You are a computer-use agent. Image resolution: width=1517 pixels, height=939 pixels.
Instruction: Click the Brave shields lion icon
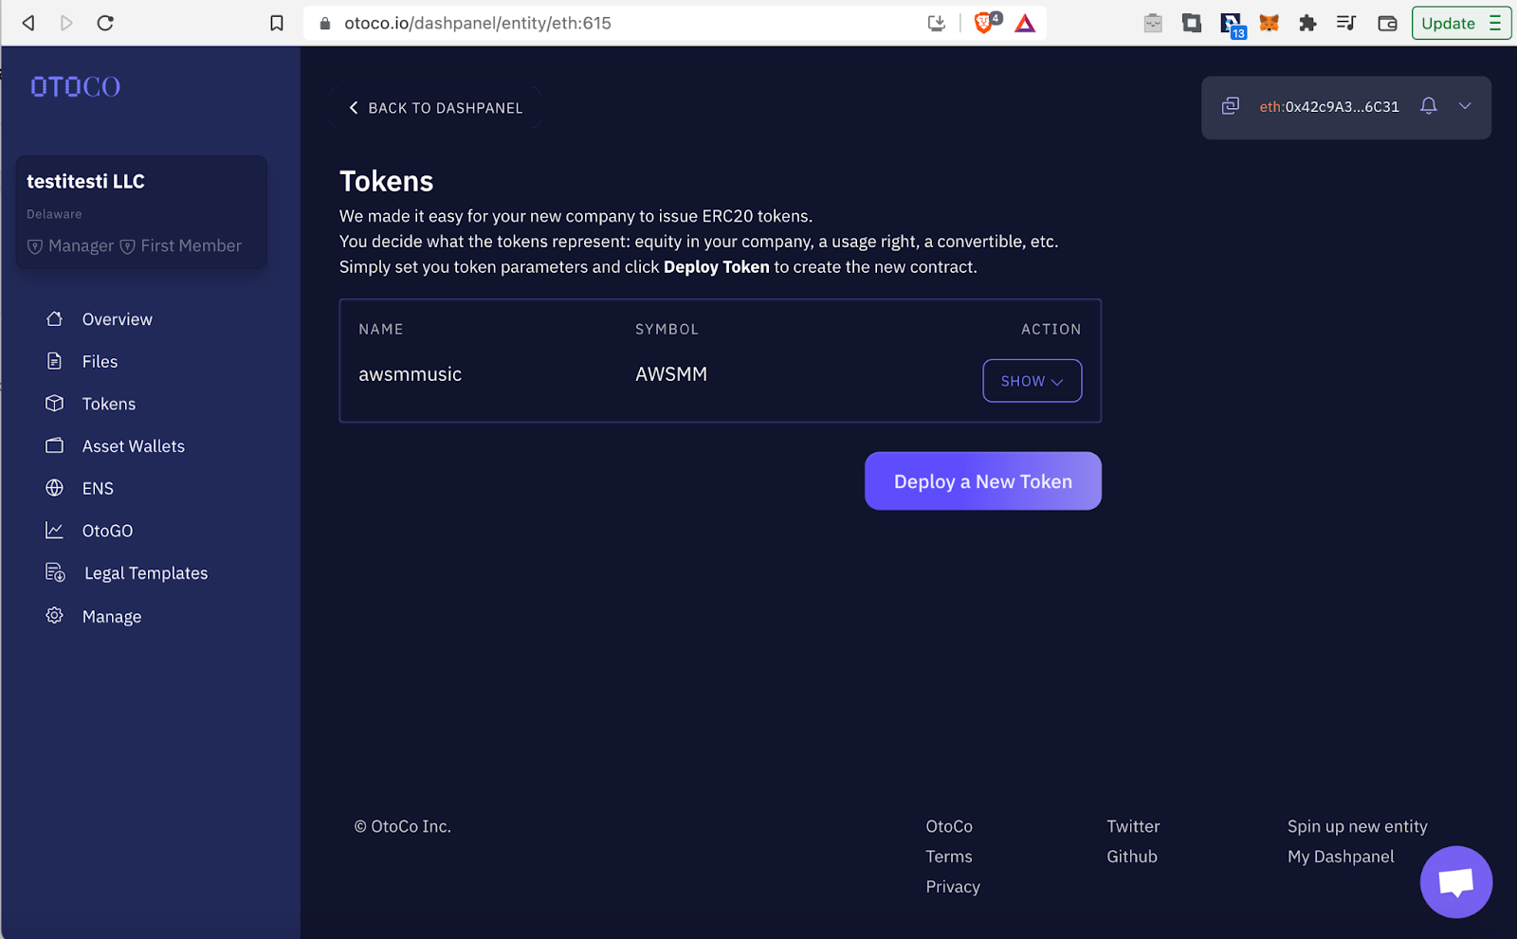point(984,24)
